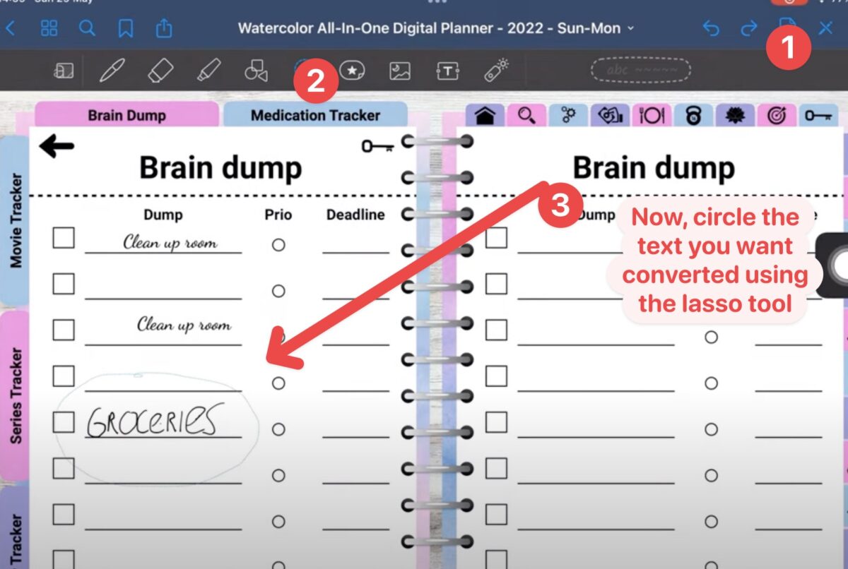Image resolution: width=848 pixels, height=569 pixels.
Task: Check the first Clean up room checkbox
Action: (64, 238)
